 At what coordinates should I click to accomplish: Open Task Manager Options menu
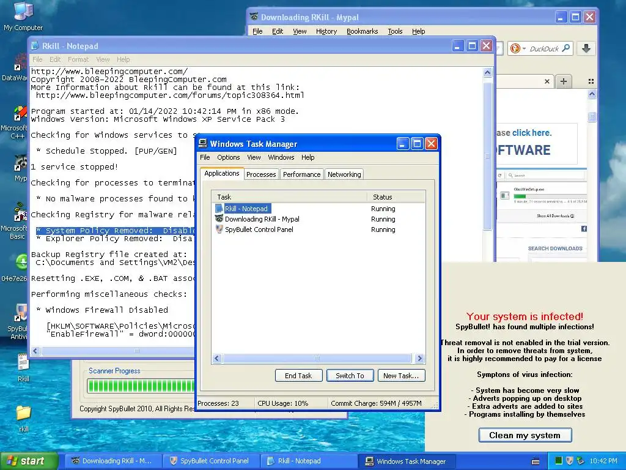(229, 157)
